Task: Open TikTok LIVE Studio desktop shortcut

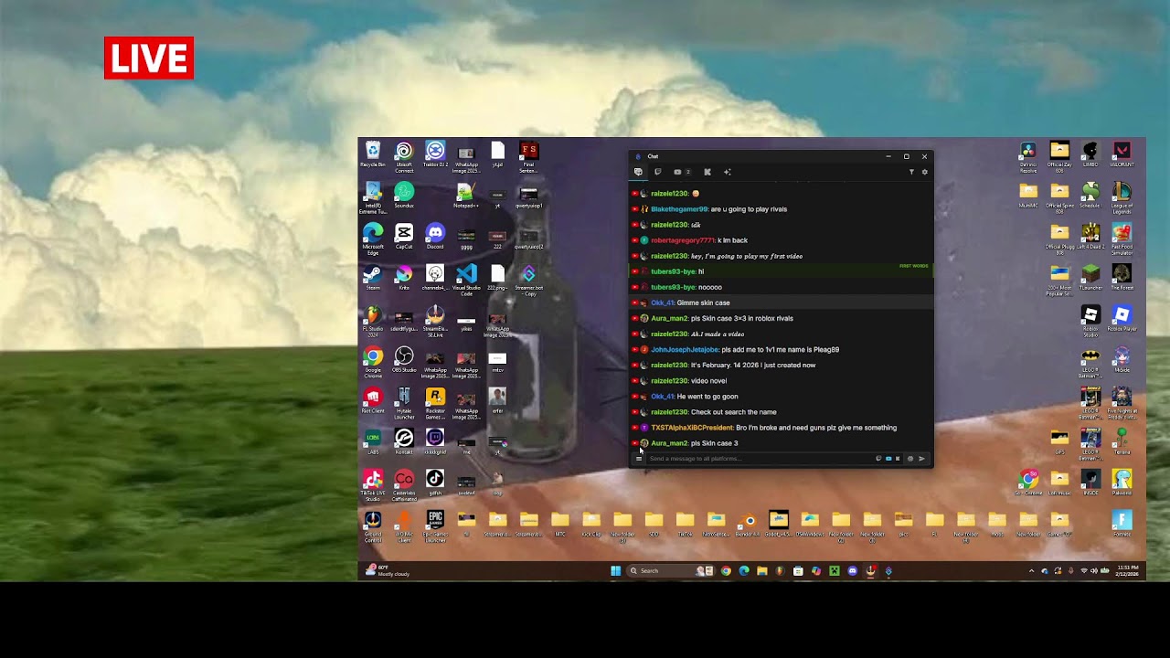Action: [373, 484]
